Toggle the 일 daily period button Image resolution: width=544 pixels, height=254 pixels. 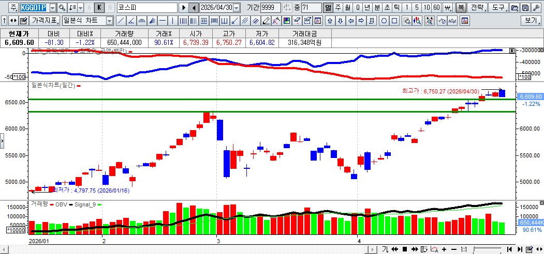click(328, 8)
